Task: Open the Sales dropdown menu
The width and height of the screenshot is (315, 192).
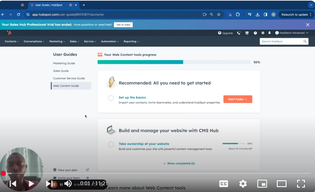Action: 74,41
